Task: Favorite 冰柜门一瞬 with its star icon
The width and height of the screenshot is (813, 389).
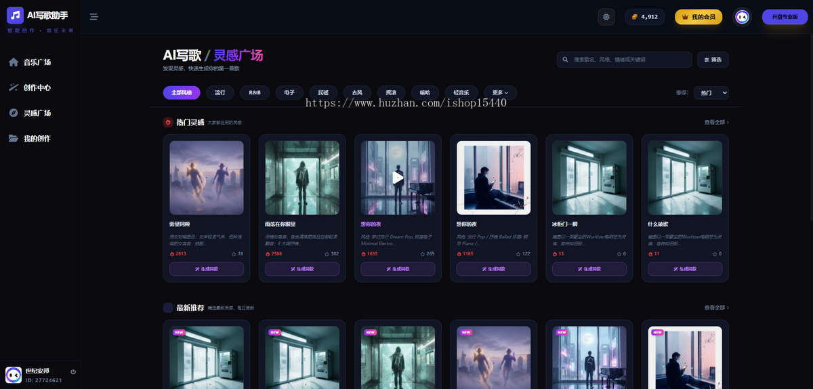Action: [619, 254]
